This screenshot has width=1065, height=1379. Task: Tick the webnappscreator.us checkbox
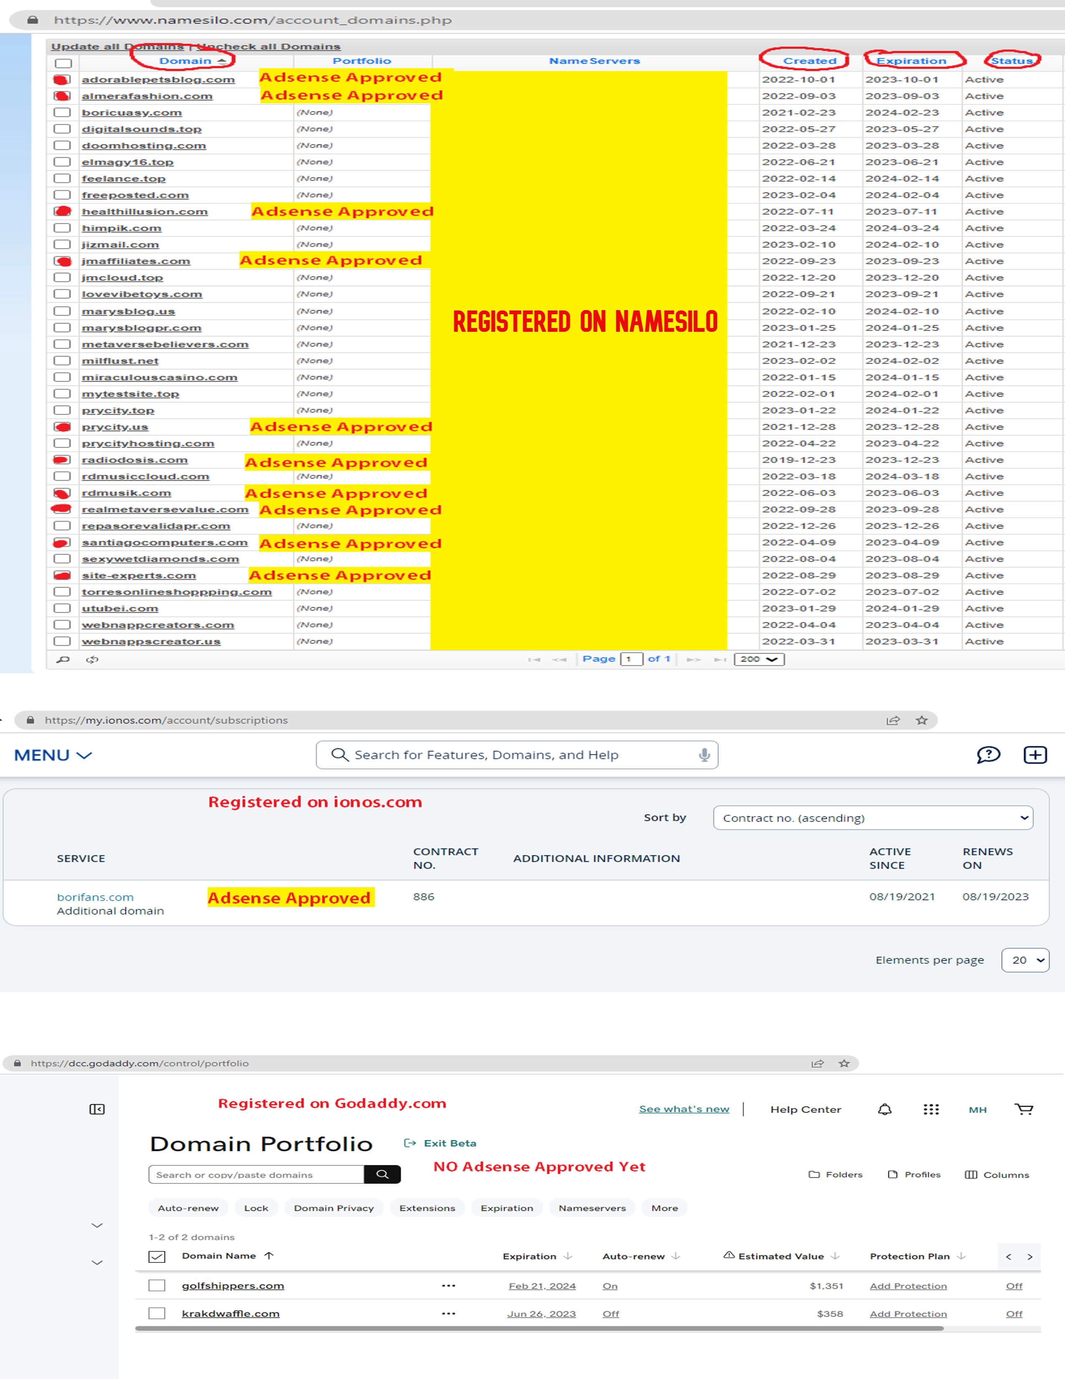point(62,641)
